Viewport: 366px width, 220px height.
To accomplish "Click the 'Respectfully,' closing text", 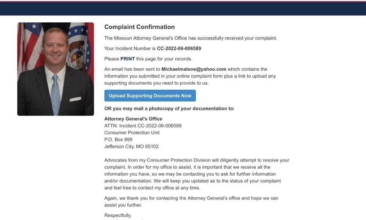I will pos(118,215).
